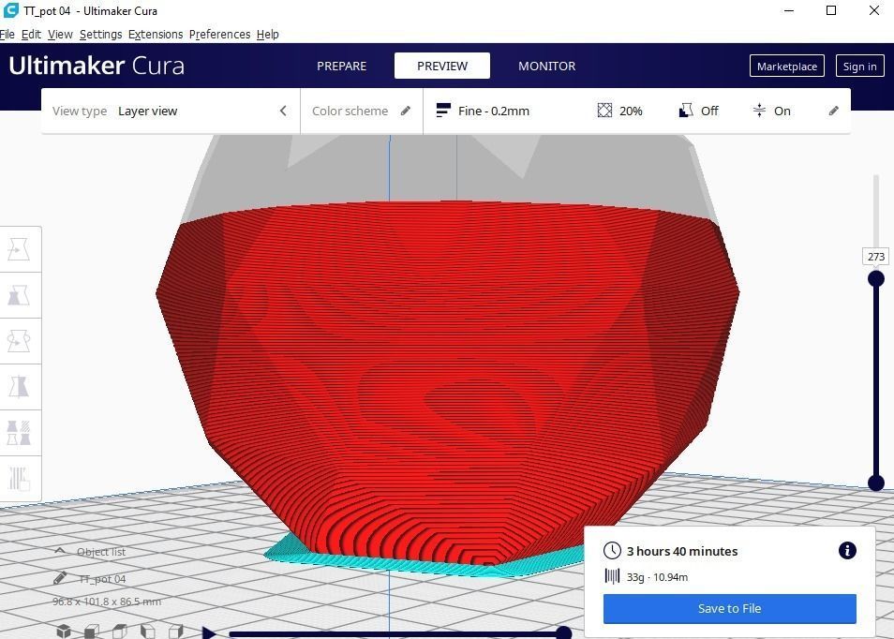
Task: Open the File menu
Action: pyautogui.click(x=7, y=35)
